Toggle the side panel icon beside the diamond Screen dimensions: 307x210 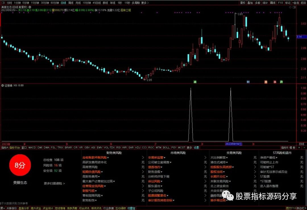click(x=294, y=7)
